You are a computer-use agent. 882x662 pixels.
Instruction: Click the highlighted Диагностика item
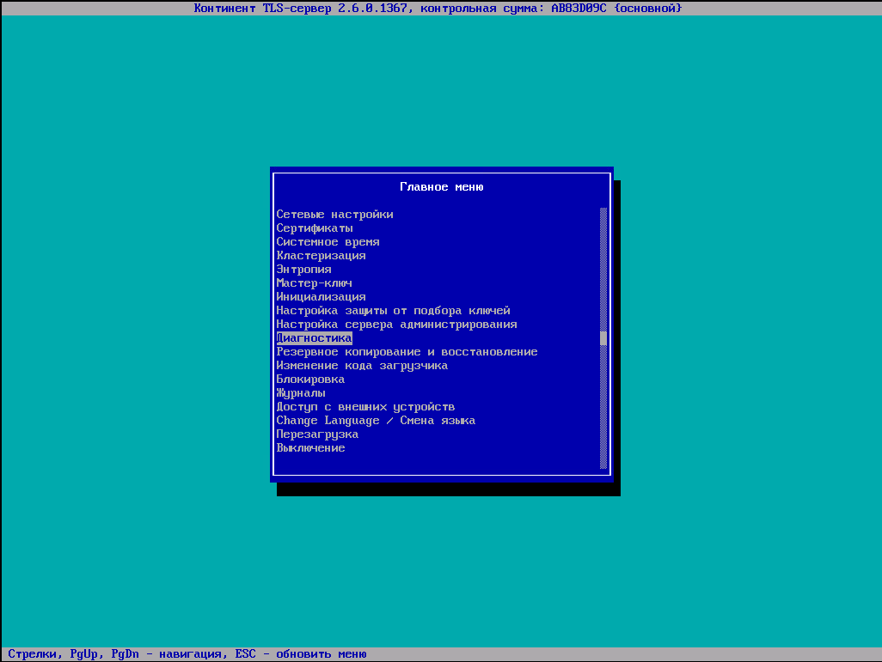pyautogui.click(x=315, y=338)
